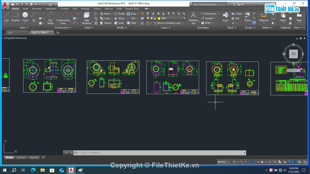Image resolution: width=310 pixels, height=174 pixels.
Task: Expand the Modify panel
Action: click(122, 28)
